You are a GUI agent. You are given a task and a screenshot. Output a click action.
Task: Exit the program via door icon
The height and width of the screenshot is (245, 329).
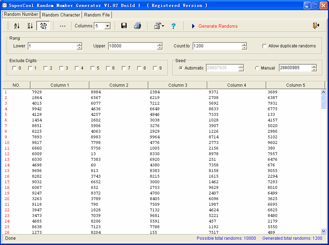pyautogui.click(x=316, y=26)
